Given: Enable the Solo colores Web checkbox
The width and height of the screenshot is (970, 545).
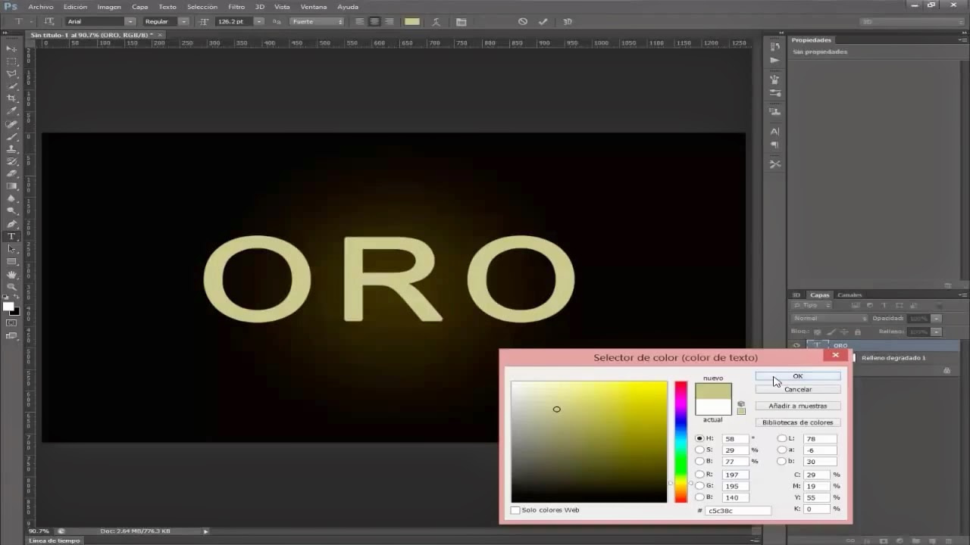Looking at the screenshot, I should coord(515,510).
